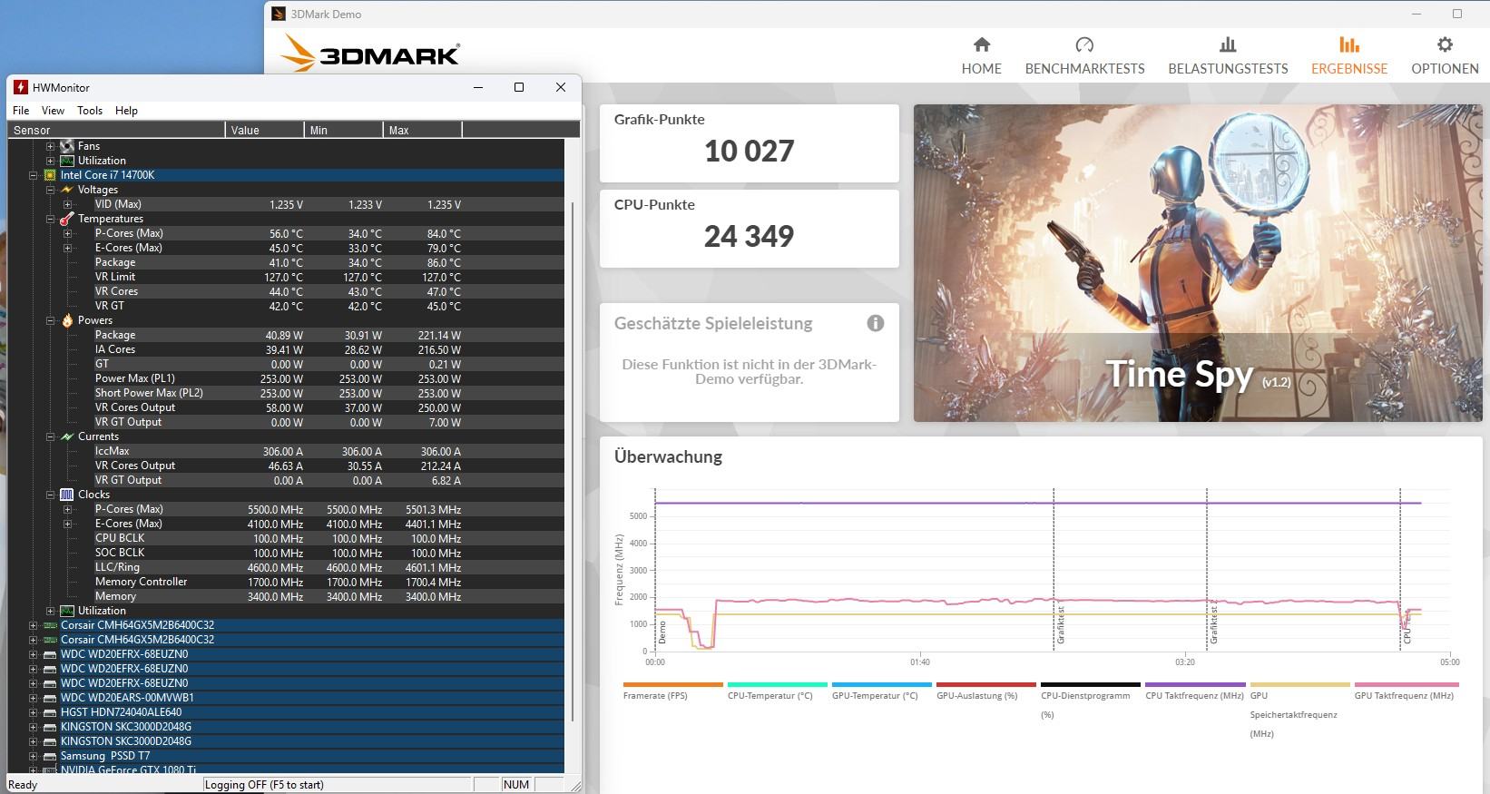Open the Tools menu in HWMonitor
Viewport: 1490px width, 794px height.
pyautogui.click(x=90, y=111)
